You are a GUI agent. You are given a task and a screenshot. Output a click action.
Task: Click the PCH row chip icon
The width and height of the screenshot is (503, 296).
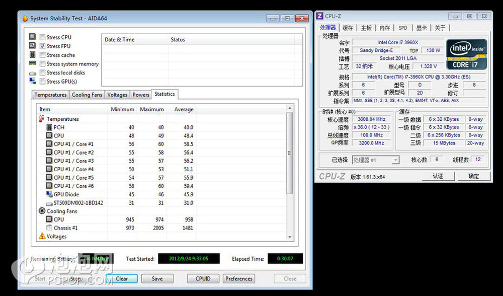point(49,127)
